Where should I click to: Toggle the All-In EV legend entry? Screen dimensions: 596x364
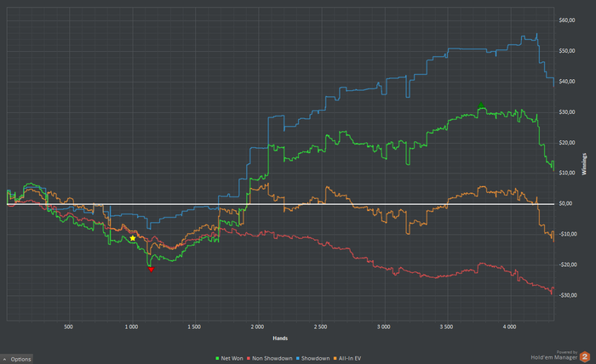click(x=347, y=358)
